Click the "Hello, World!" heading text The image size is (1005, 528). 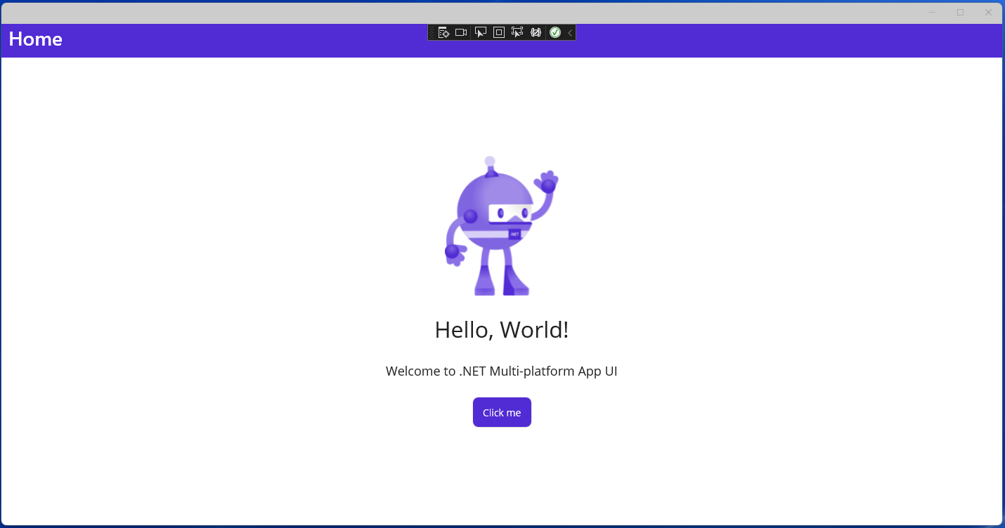pyautogui.click(x=501, y=329)
